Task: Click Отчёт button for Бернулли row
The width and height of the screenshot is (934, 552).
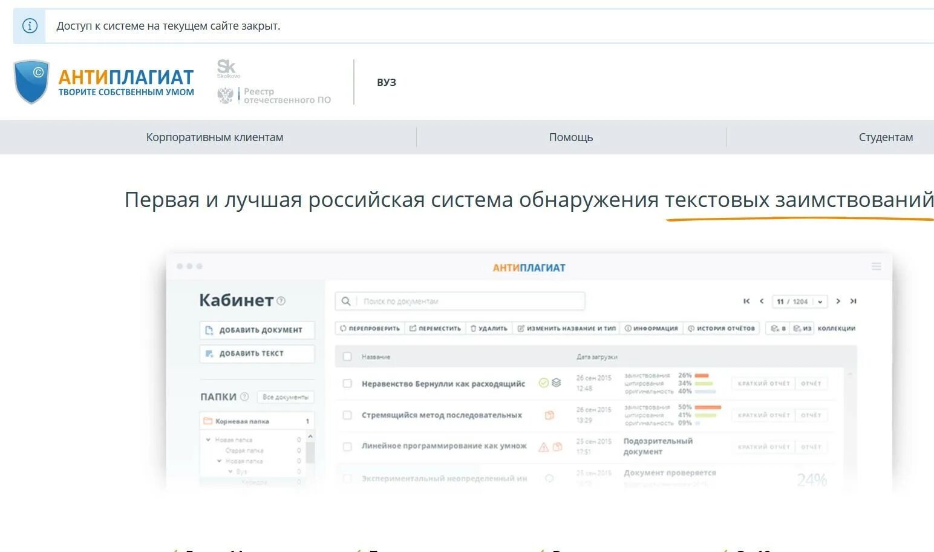Action: pyautogui.click(x=811, y=383)
